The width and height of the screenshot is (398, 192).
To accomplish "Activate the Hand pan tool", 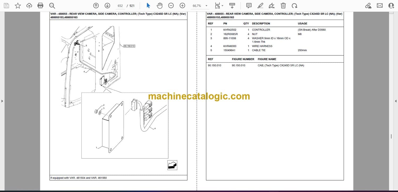I will [x=159, y=6].
